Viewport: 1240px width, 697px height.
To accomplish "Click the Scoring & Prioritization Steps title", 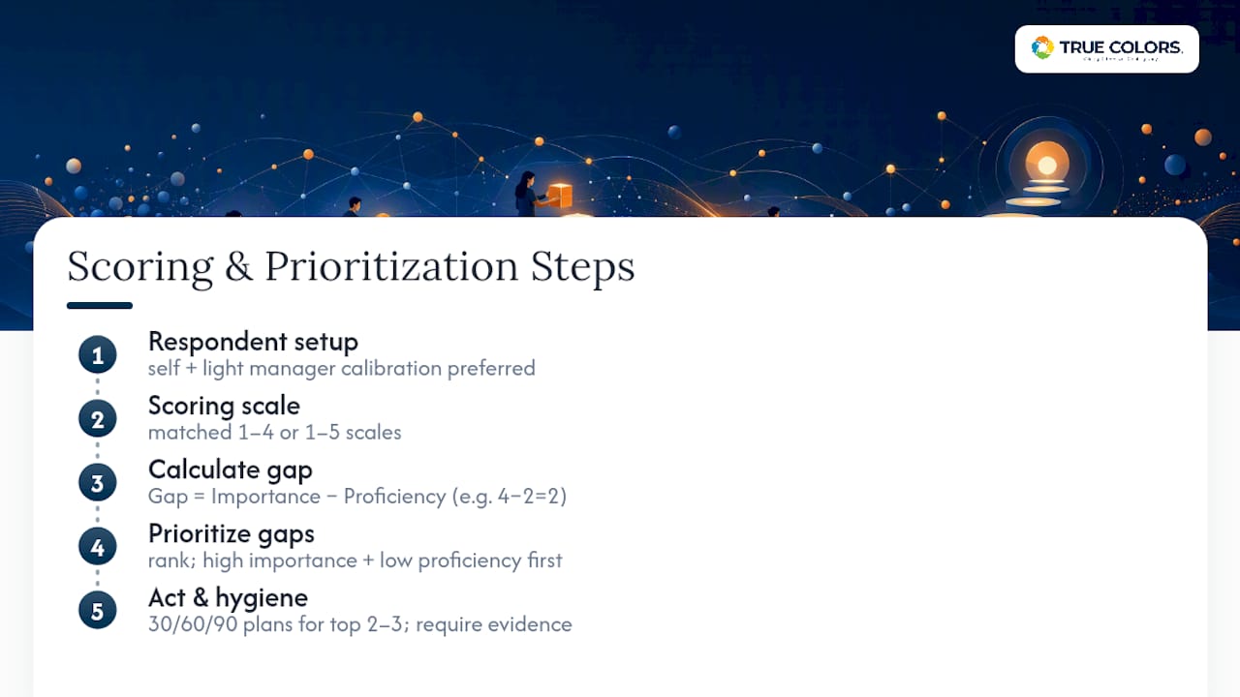I will tap(351, 266).
